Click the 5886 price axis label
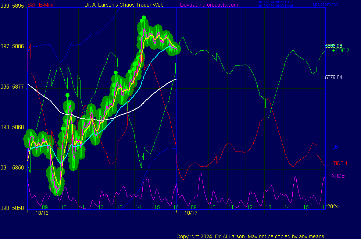This screenshot has width=361, height=239. coord(18,46)
